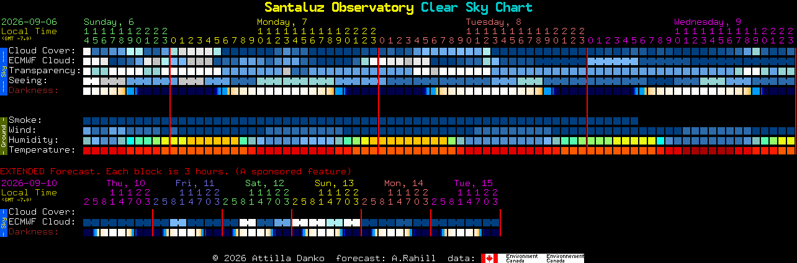The width and height of the screenshot is (797, 263).
Task: Click the EXTENDED Forecast sponsored feature text
Action: click(176, 171)
